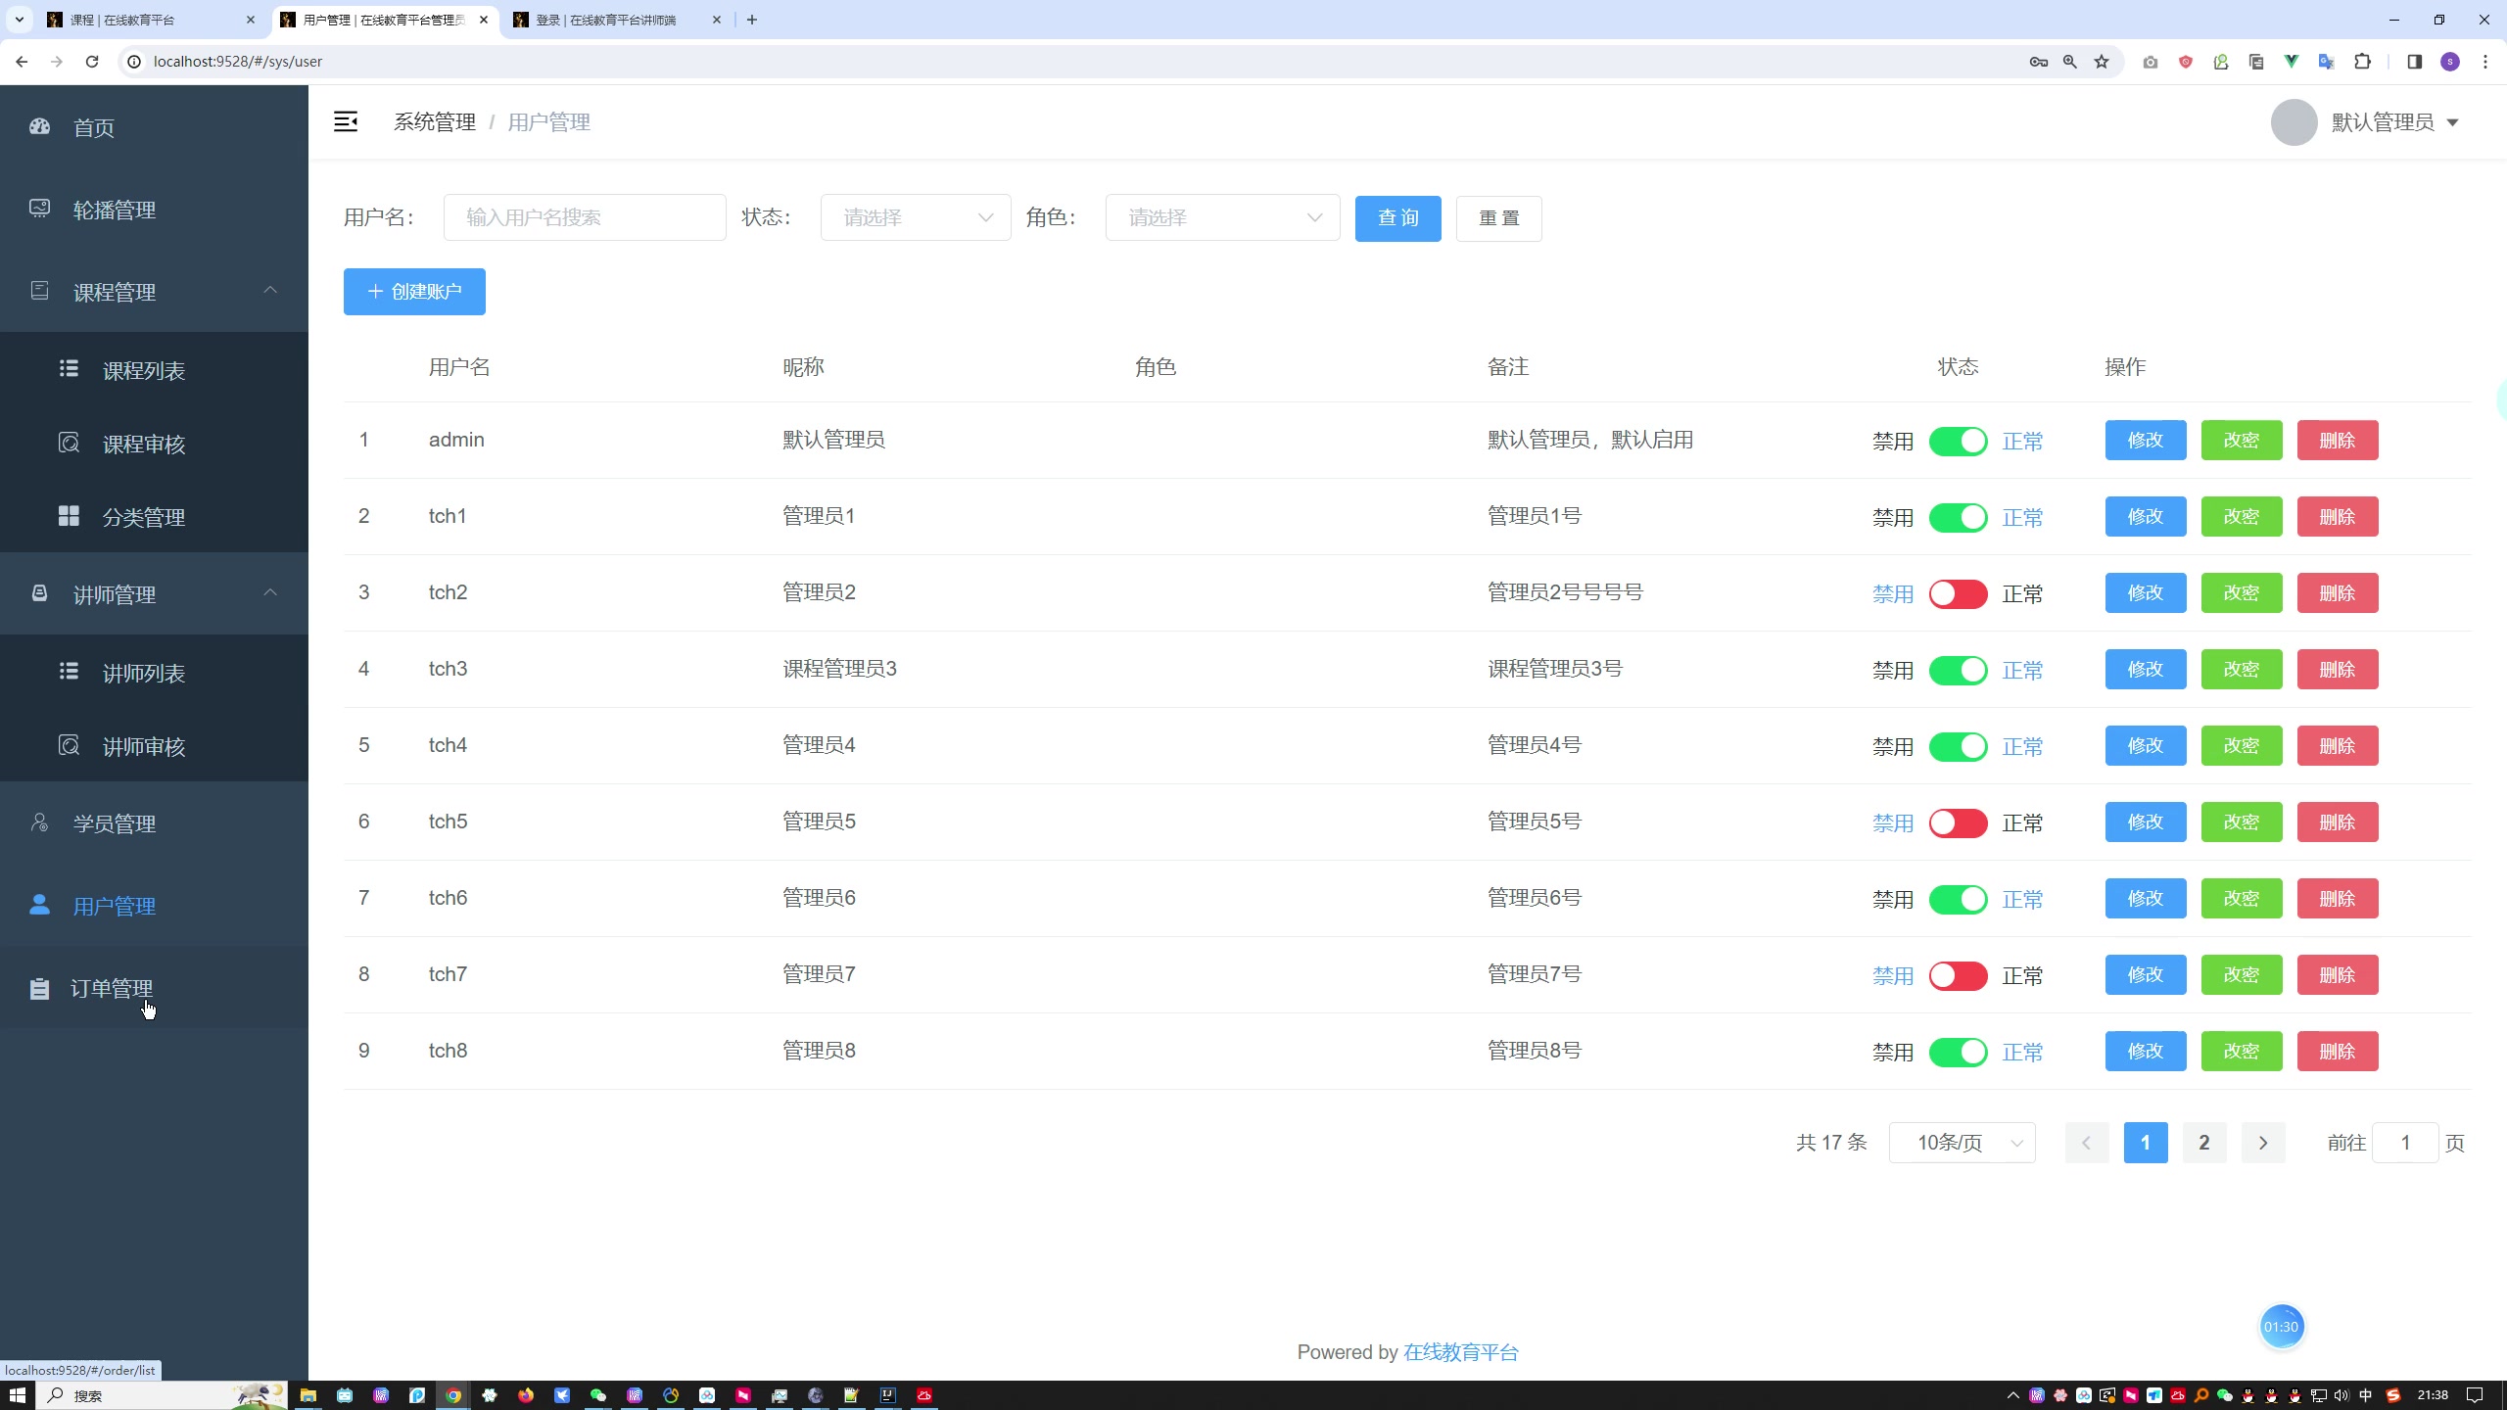Viewport: 2507px width, 1410px height.
Task: Click 删除 for the tch2 row
Action: click(2338, 593)
